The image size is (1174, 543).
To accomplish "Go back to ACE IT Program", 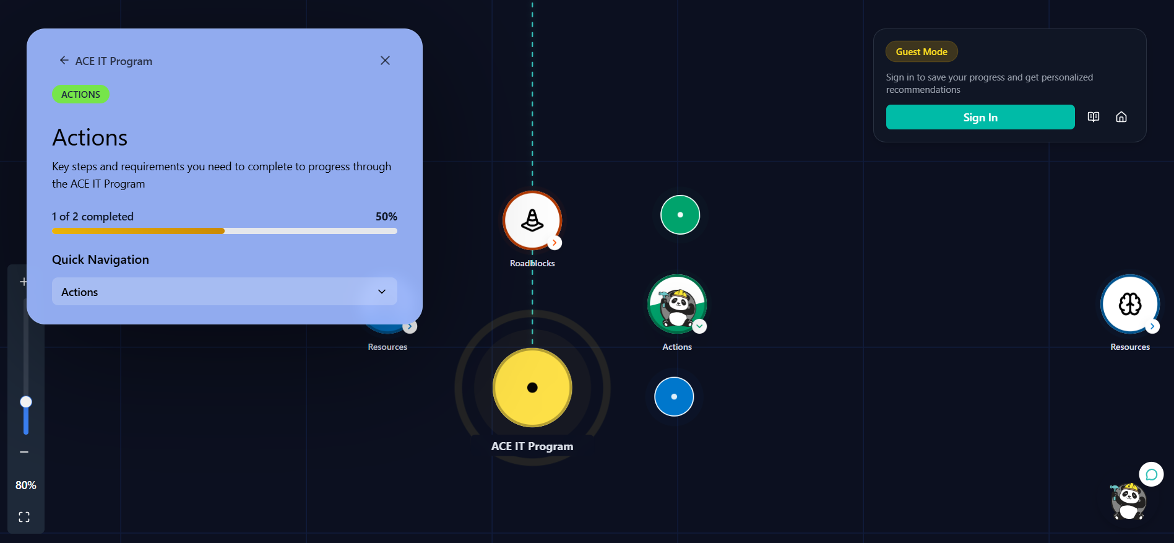I will coord(64,61).
